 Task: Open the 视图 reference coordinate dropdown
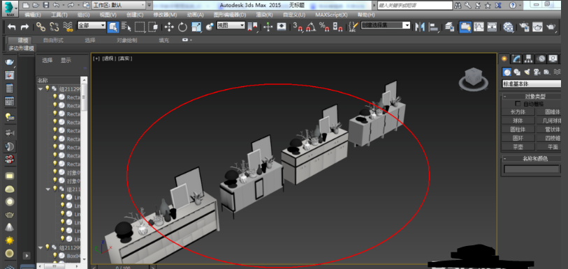pyautogui.click(x=231, y=25)
